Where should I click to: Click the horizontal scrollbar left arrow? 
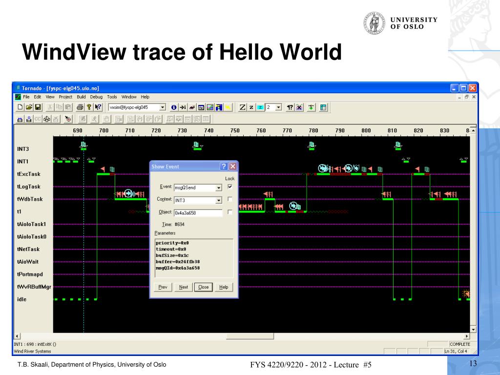pos(17,336)
